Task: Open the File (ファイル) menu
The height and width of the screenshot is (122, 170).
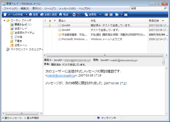Action: coord(11,8)
